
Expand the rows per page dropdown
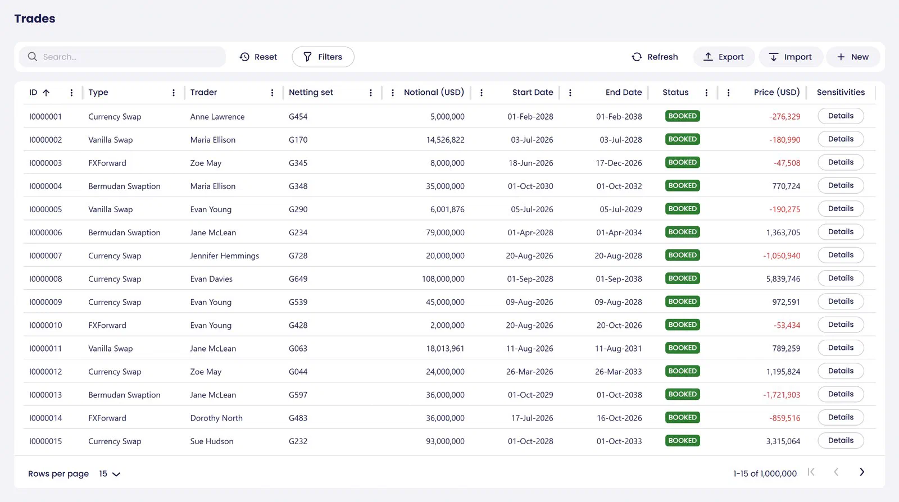[x=110, y=474]
